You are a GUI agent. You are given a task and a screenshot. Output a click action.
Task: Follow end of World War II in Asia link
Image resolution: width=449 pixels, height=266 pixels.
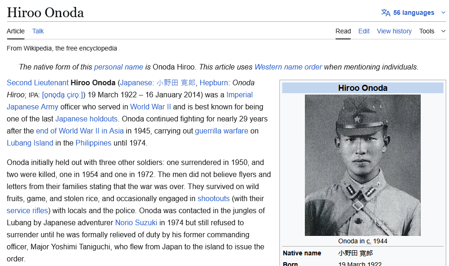tap(80, 131)
